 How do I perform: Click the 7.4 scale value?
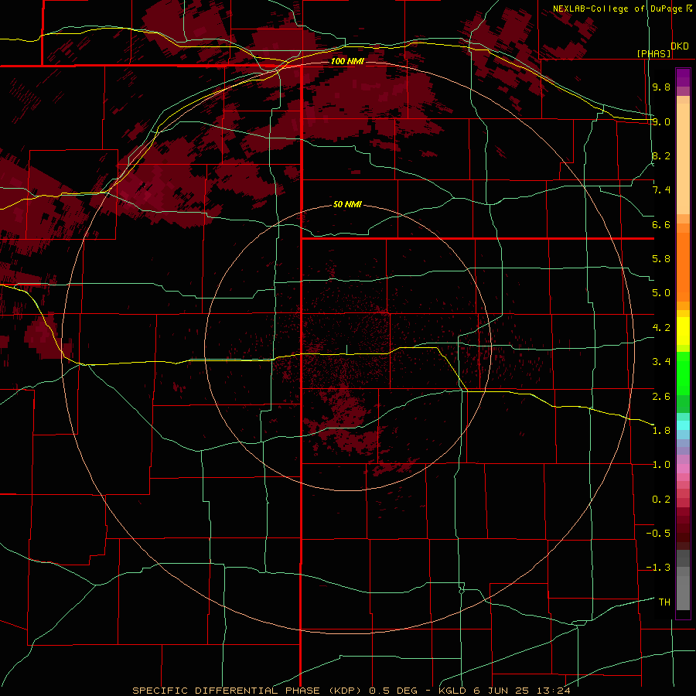click(x=661, y=190)
